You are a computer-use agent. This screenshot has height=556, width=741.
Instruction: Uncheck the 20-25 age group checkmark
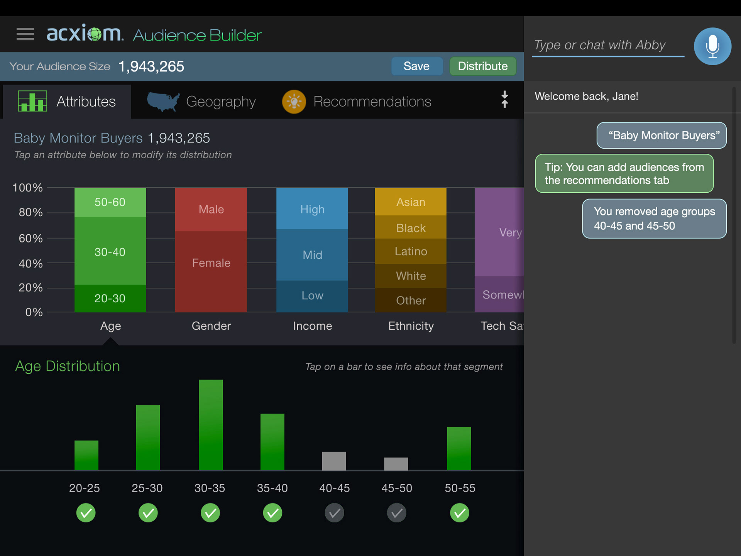86,513
